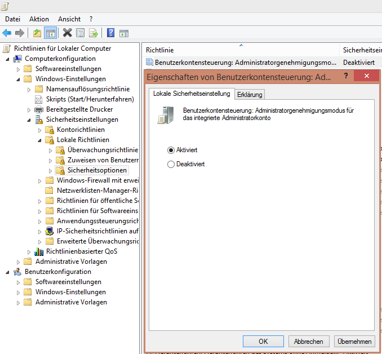Select Sicherheitsoptionen in the tree
382x354 pixels.
click(97, 170)
